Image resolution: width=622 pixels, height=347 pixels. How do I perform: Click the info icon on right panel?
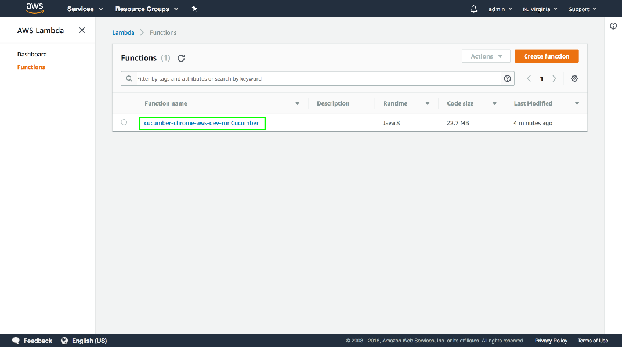[x=613, y=26]
